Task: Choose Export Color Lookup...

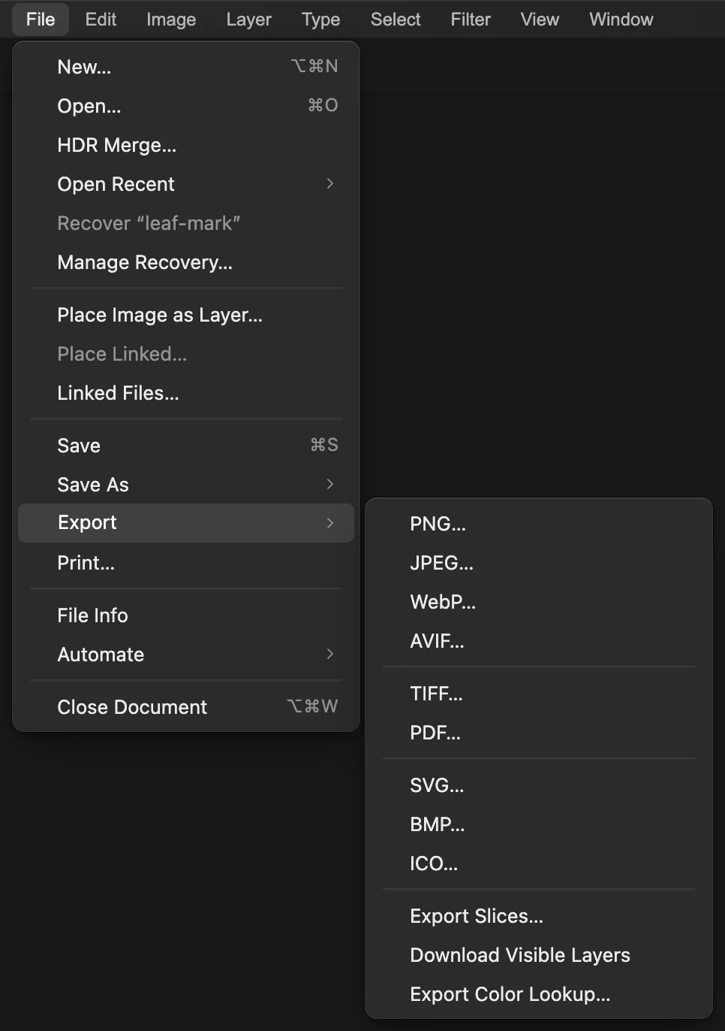Action: coord(539,994)
